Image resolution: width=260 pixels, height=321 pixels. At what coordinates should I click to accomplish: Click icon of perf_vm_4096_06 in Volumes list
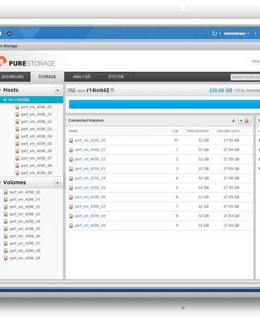pyautogui.click(x=6, y=236)
